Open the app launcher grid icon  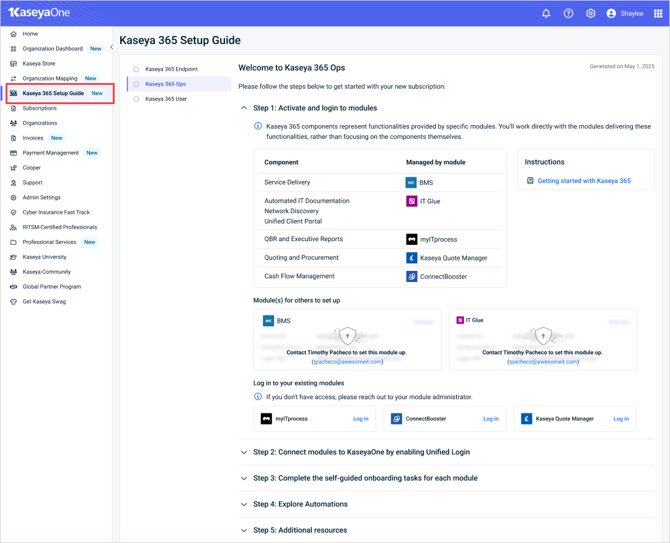[x=658, y=13]
